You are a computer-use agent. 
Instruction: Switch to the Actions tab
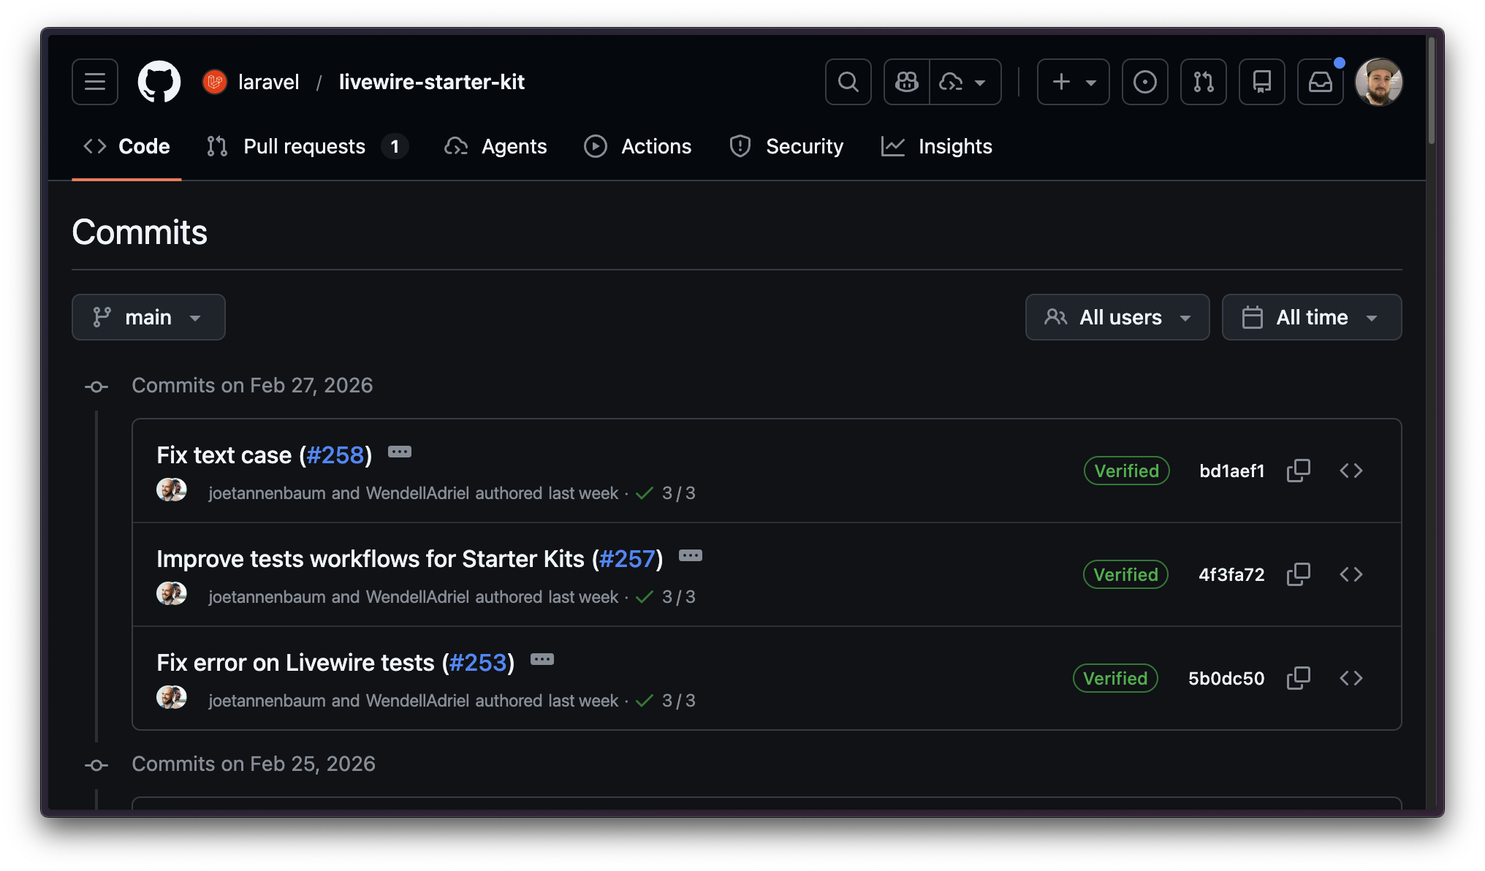click(638, 146)
